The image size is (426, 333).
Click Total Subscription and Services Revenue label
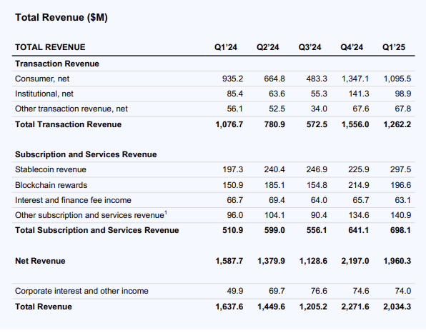[x=97, y=230]
